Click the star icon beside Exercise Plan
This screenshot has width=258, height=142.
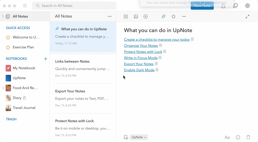click(8, 47)
